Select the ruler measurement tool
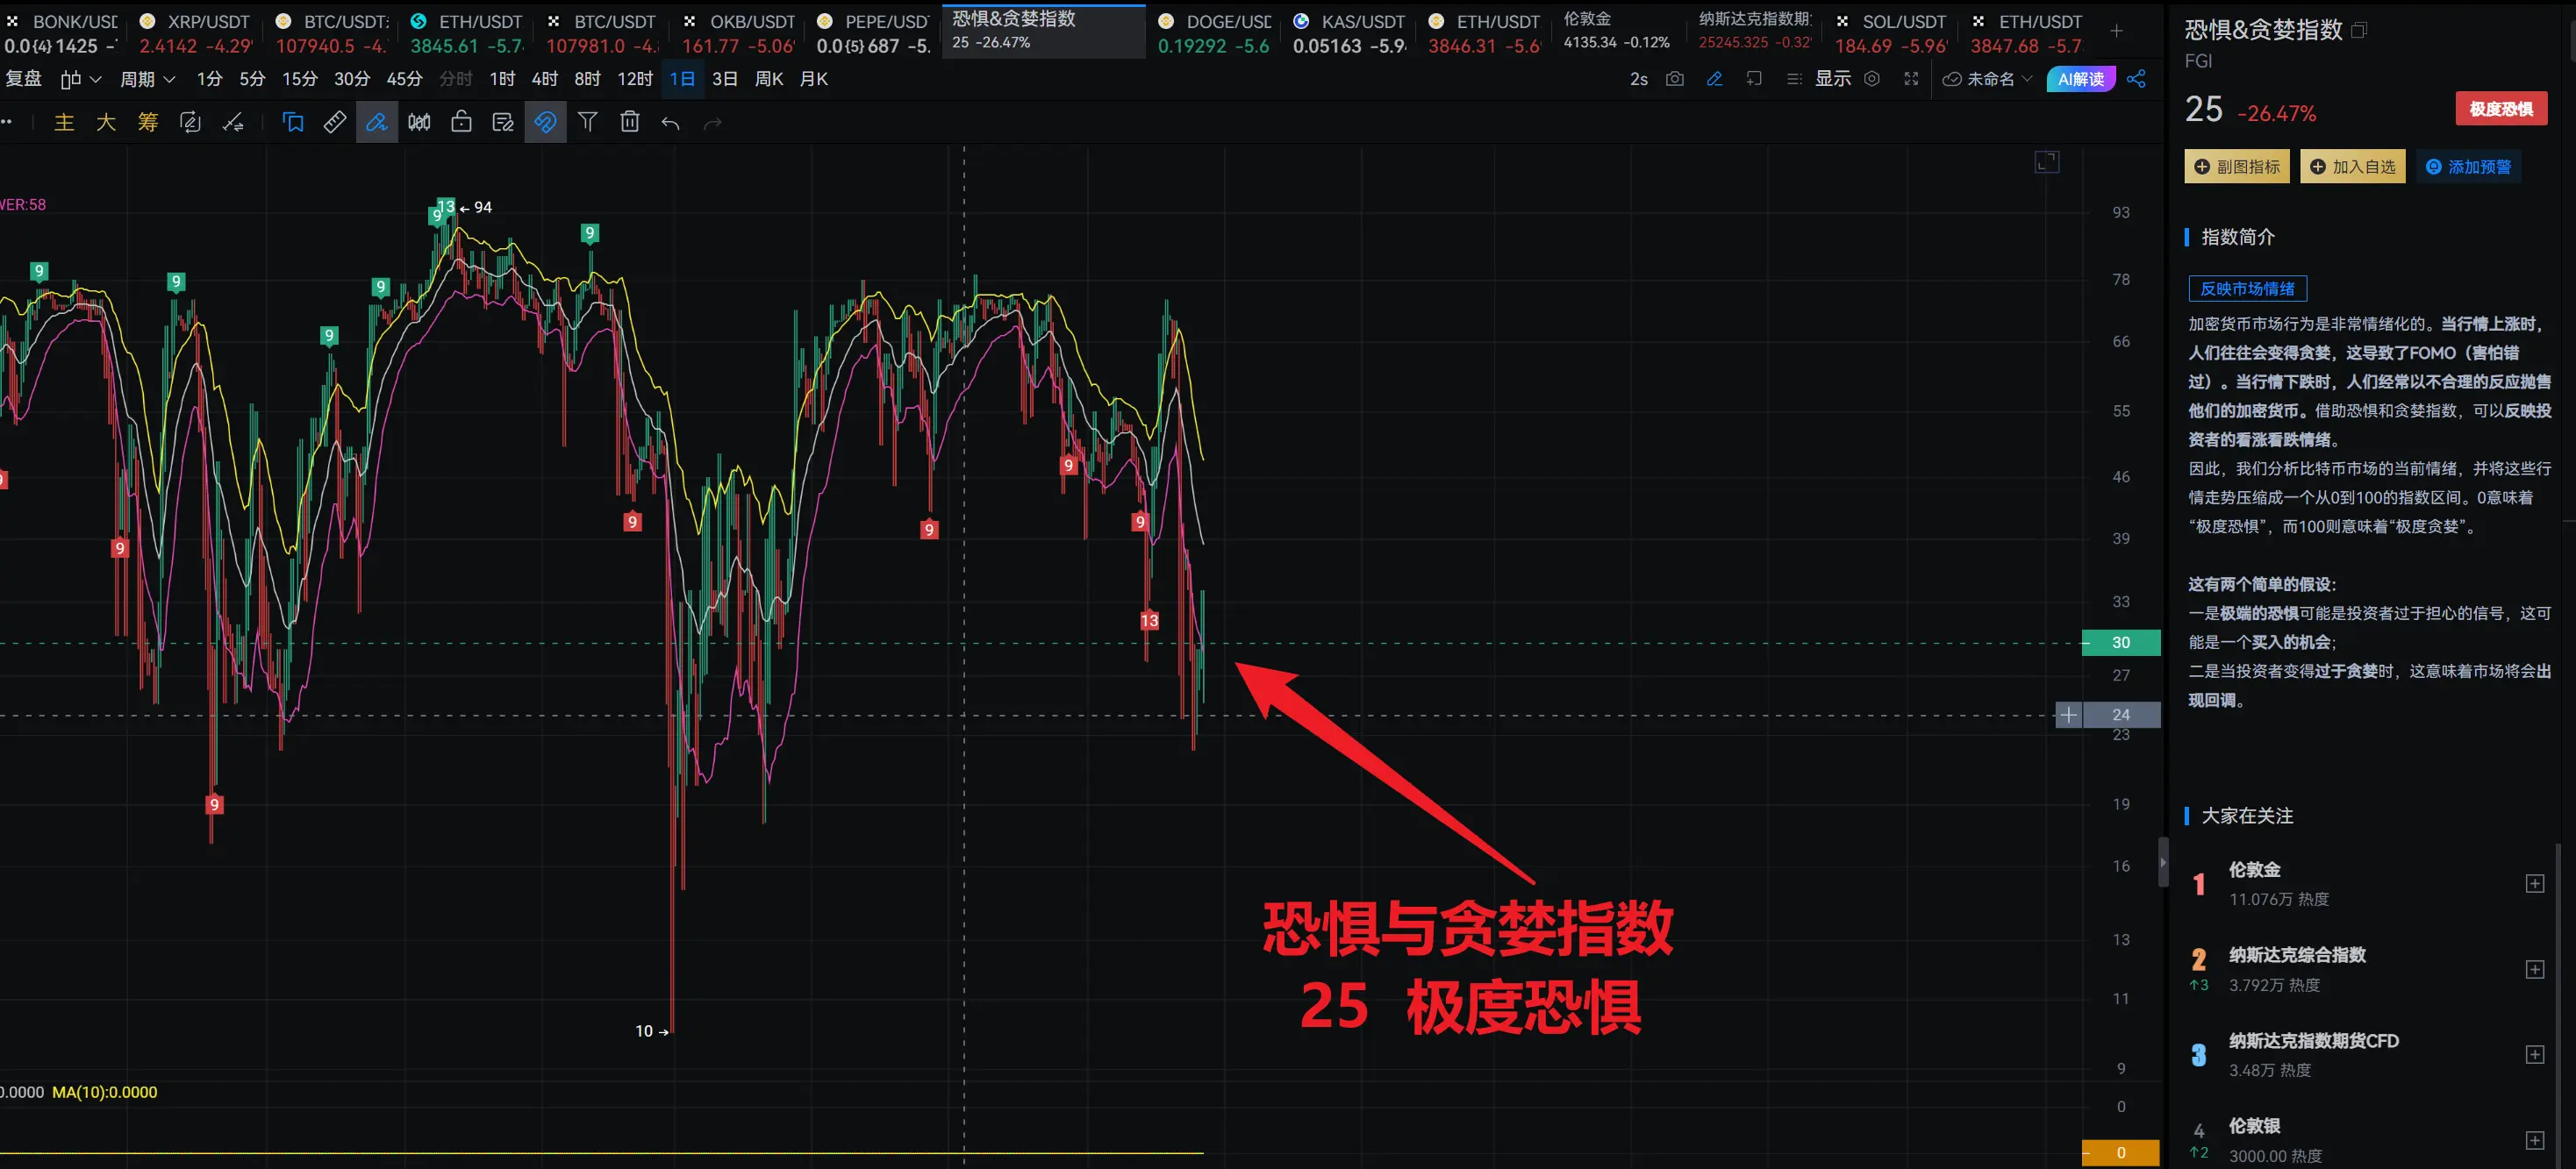Image resolution: width=2576 pixels, height=1169 pixels. 335,122
